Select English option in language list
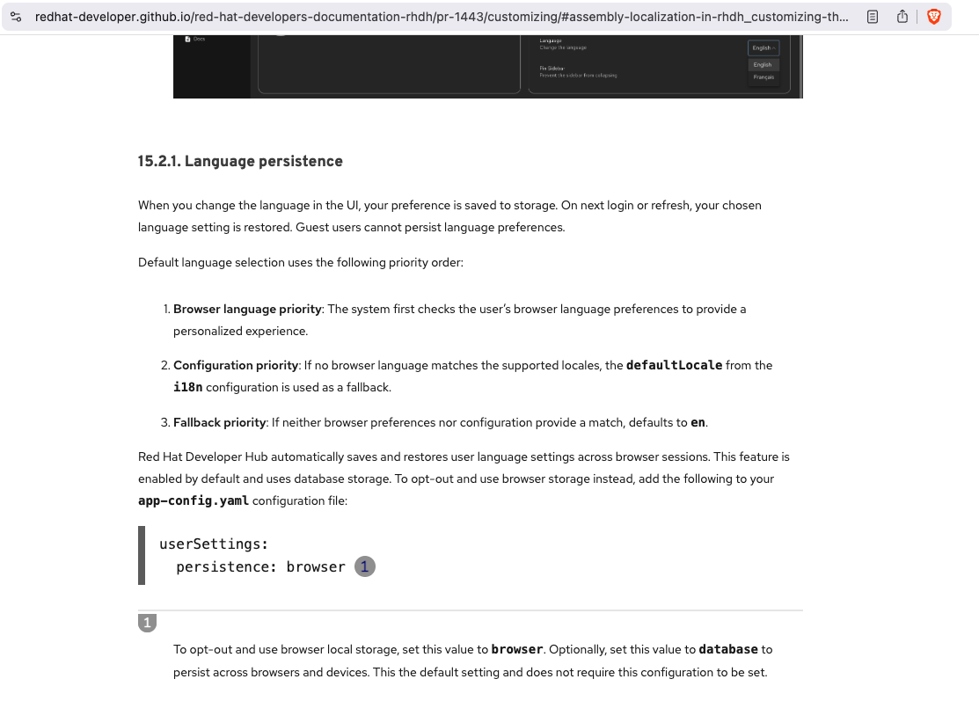This screenshot has width=979, height=701. (x=763, y=64)
